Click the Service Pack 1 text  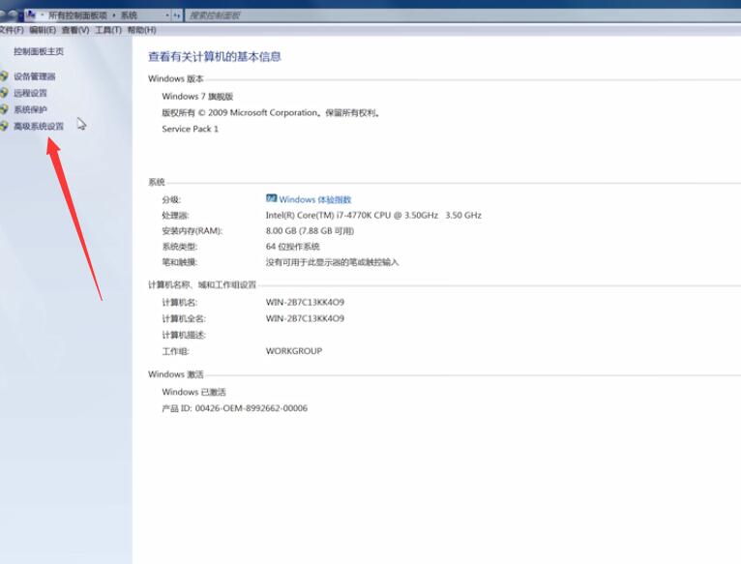tap(190, 129)
